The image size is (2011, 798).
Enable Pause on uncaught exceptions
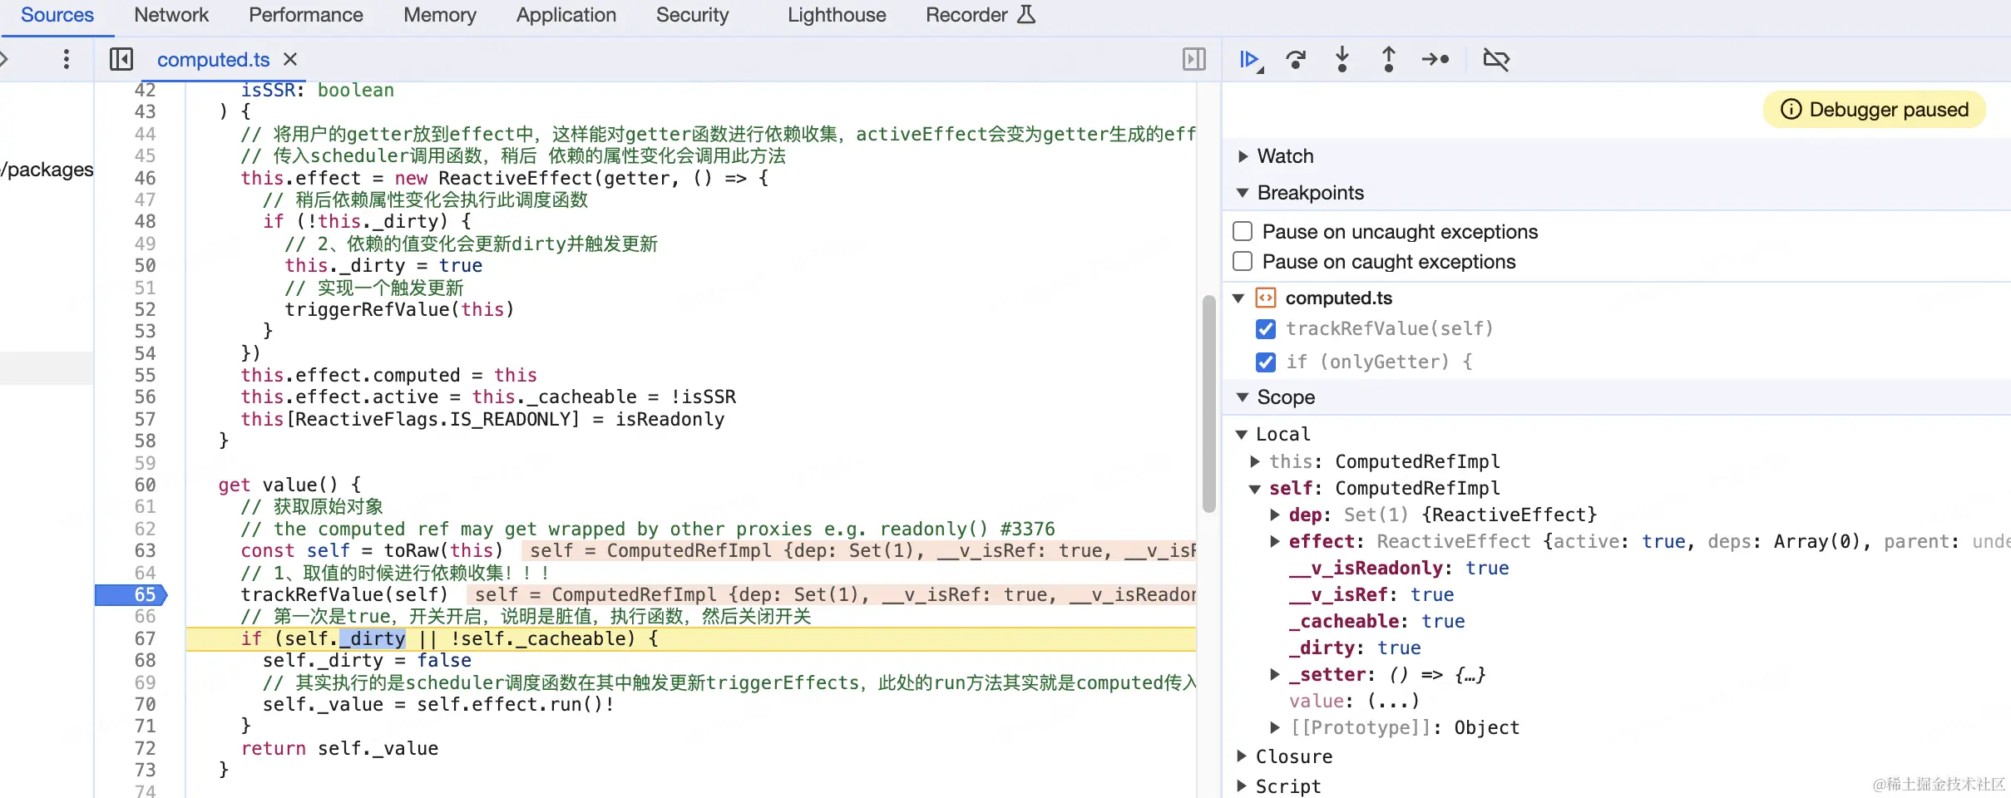coord(1243,231)
